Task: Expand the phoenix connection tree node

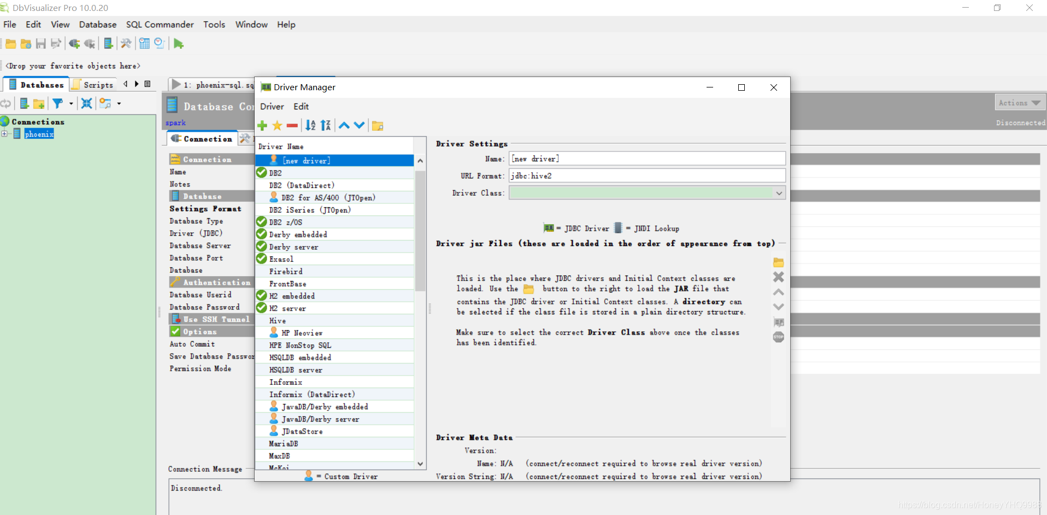Action: (x=4, y=134)
